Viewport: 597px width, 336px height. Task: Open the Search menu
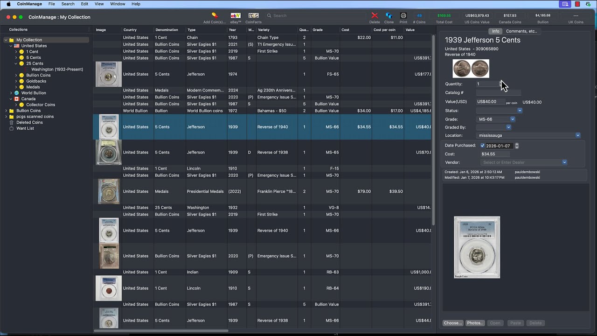[x=68, y=4]
